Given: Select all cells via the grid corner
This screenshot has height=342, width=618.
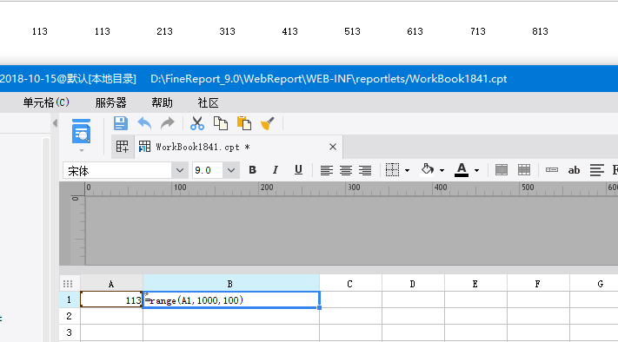Looking at the screenshot, I should [x=68, y=284].
